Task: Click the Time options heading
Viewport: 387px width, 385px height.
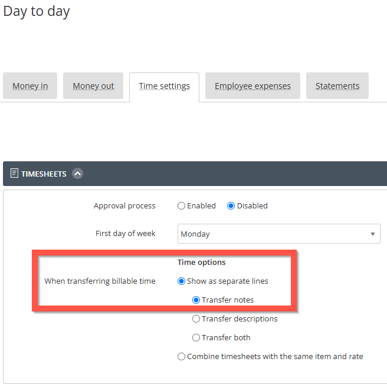Action: point(201,263)
